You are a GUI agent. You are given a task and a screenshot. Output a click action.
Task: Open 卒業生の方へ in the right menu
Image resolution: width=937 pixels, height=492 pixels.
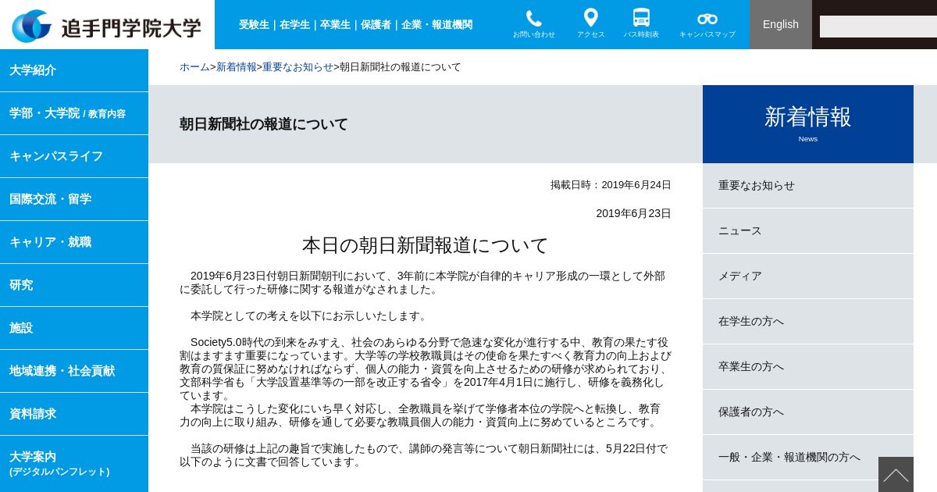tap(808, 367)
